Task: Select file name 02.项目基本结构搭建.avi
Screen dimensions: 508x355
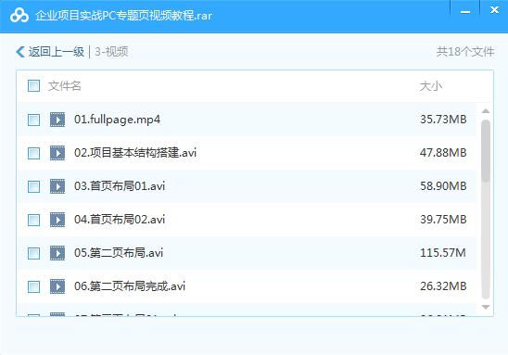Action: [135, 153]
